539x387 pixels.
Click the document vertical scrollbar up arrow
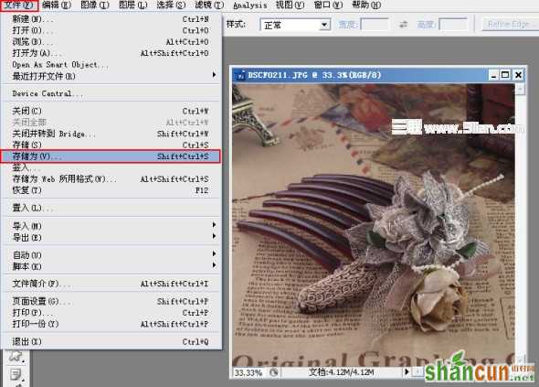(x=520, y=90)
